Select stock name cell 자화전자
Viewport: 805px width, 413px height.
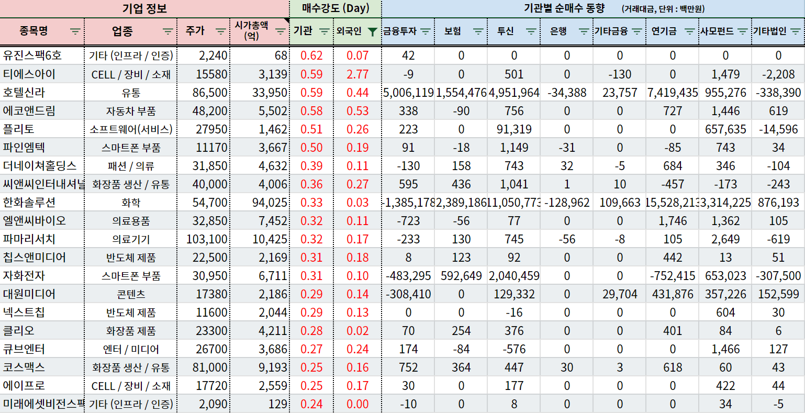pyautogui.click(x=42, y=275)
